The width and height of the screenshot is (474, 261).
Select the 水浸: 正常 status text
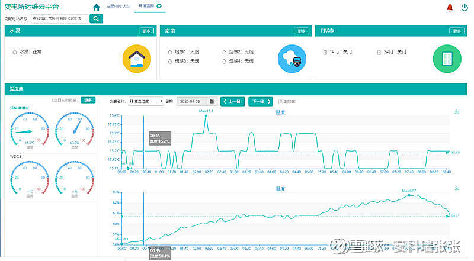click(x=31, y=52)
